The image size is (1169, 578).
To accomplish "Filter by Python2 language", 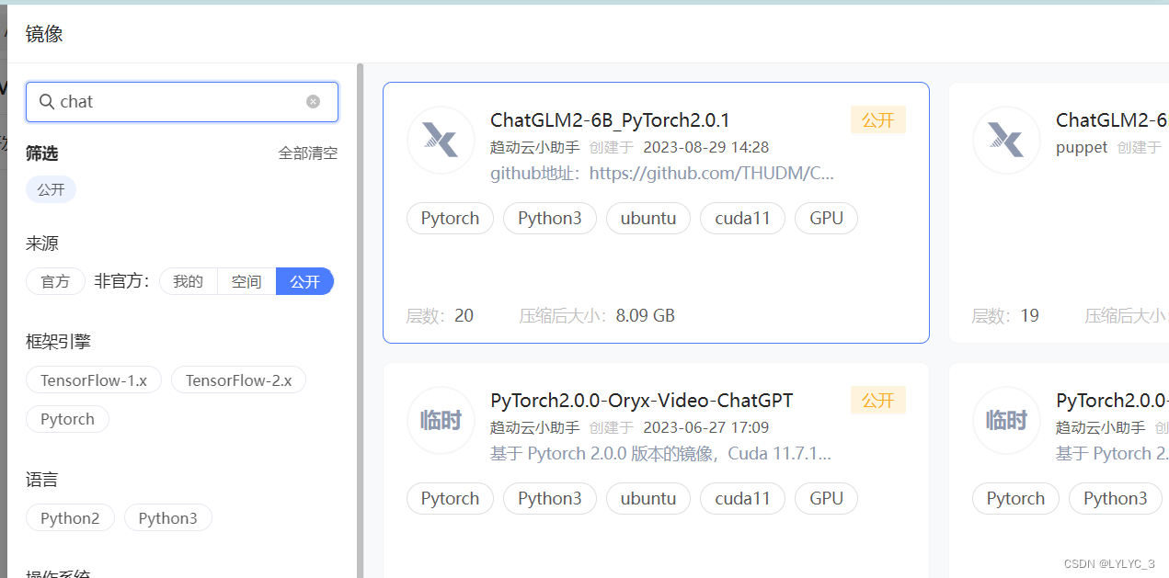I will (70, 518).
